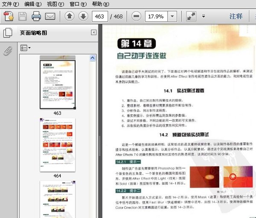
Task: Toggle the page thumbnails panel icon
Action: 8,33
